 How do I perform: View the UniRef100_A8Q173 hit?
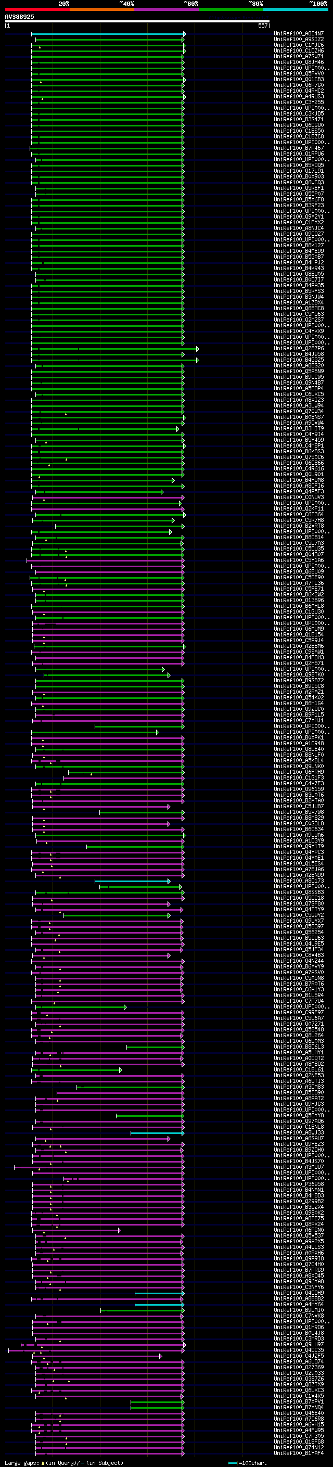pos(299,881)
